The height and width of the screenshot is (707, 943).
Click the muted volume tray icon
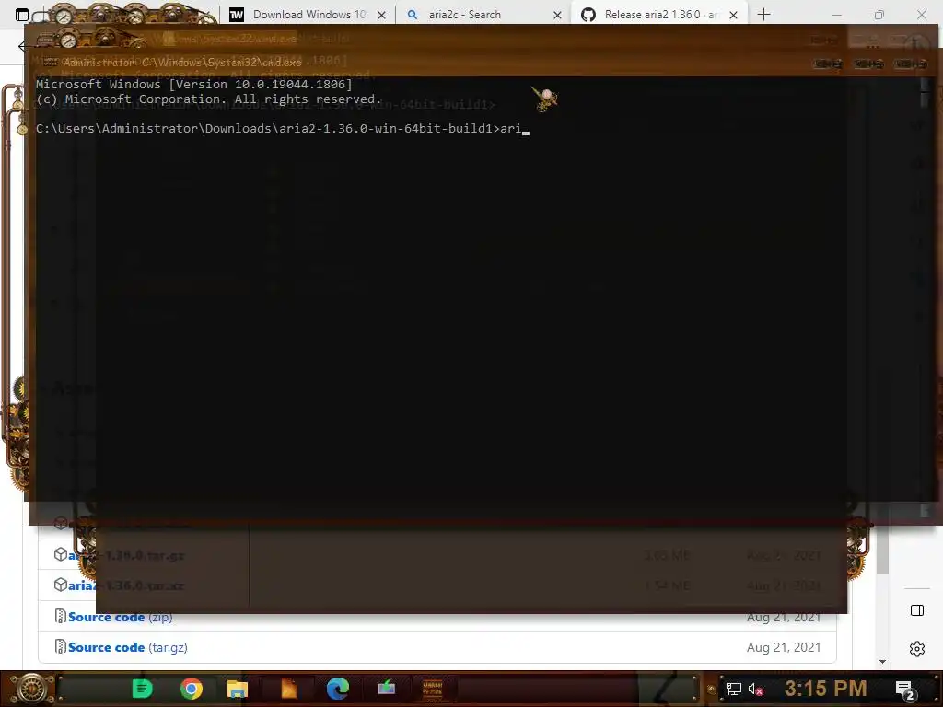tap(755, 689)
